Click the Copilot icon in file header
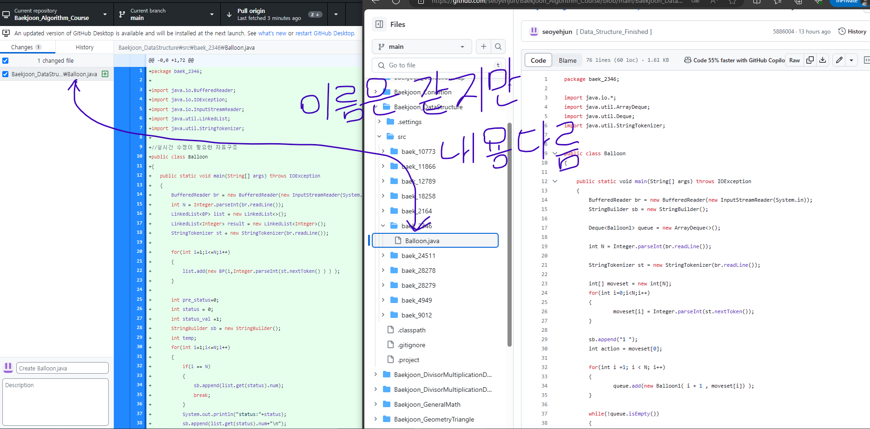Viewport: 870px width, 429px height. [x=688, y=60]
